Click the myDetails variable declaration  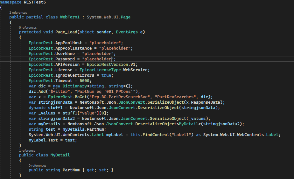click(x=49, y=124)
